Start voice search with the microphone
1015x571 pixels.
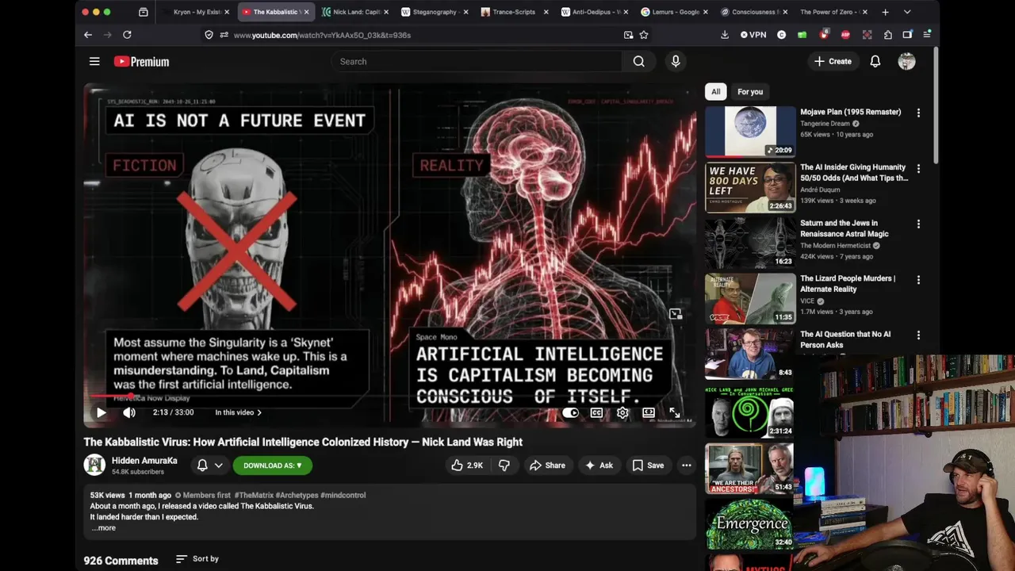coord(676,61)
